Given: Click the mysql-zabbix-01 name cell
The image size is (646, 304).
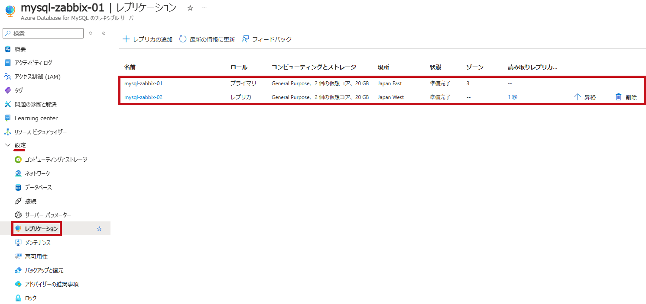Looking at the screenshot, I should 143,83.
